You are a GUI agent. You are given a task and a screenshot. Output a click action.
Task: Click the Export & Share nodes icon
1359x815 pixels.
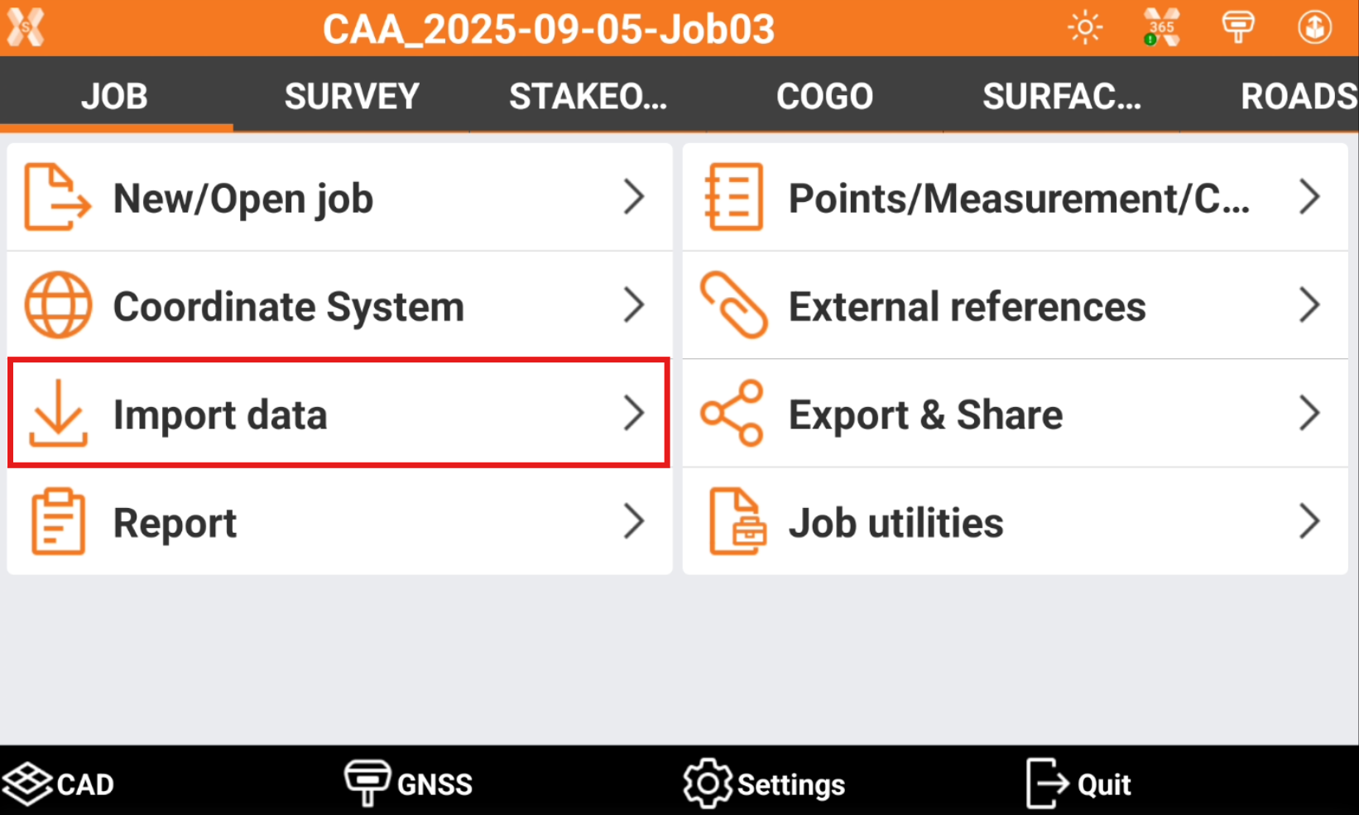point(732,414)
